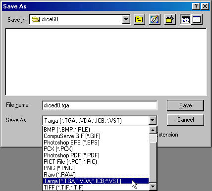This screenshot has width=212, height=191.
Task: Switch to list view icon
Action: pos(185,19)
